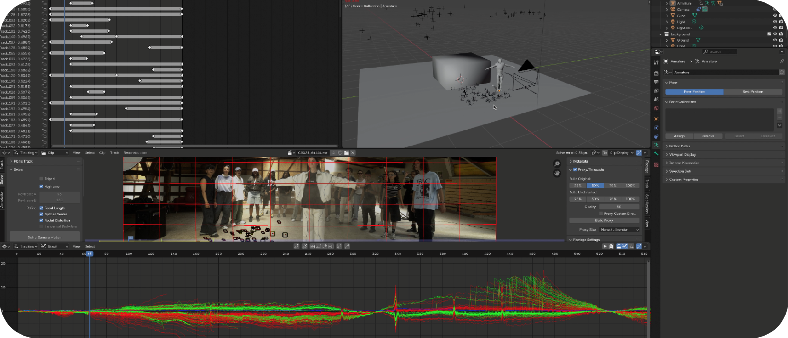Open the Bone properties tab icon
The height and width of the screenshot is (338, 788).
(x=656, y=154)
